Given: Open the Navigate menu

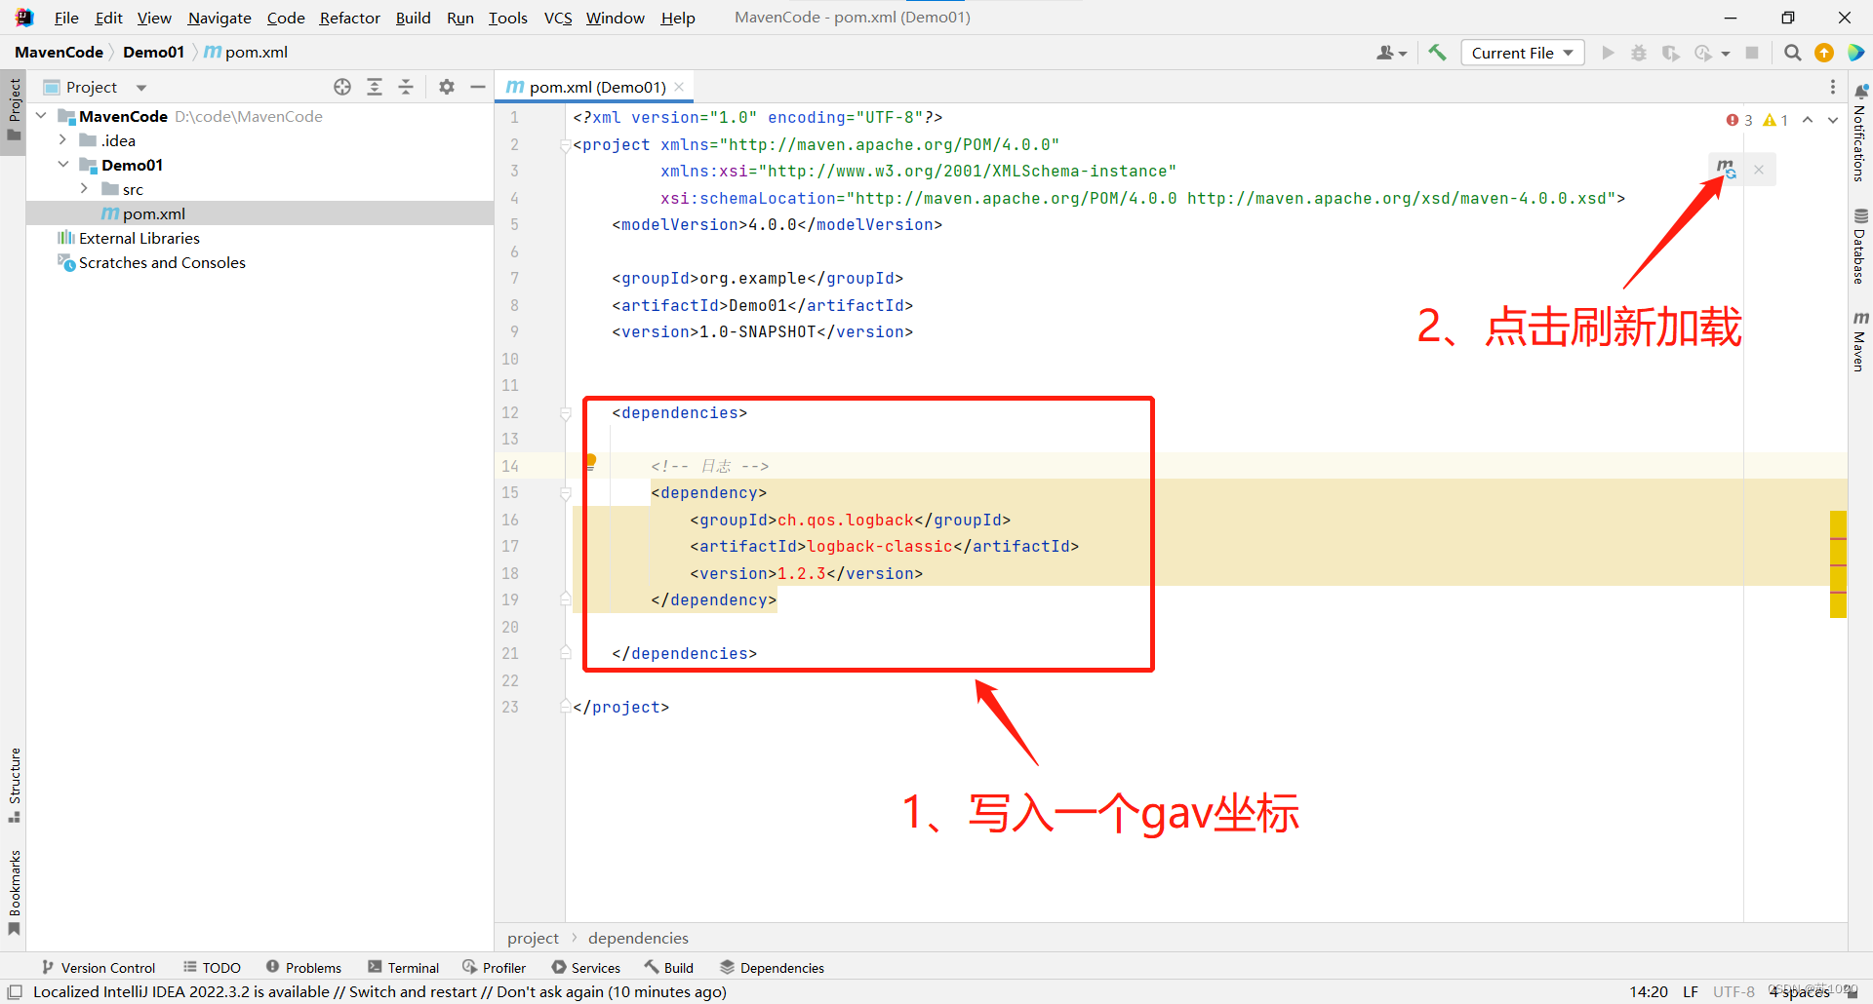Looking at the screenshot, I should click(219, 18).
